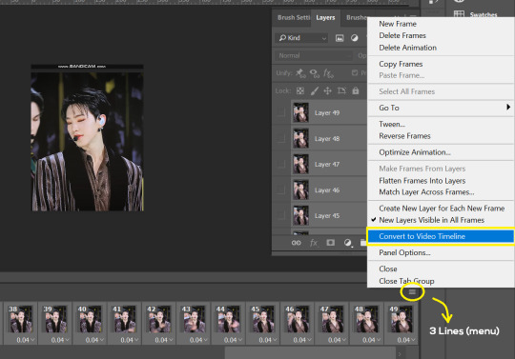This screenshot has height=359, width=515.
Task: Click Unify layer position icon
Action: point(300,72)
